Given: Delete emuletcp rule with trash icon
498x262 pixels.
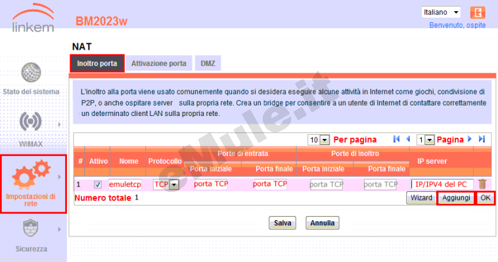Looking at the screenshot, I should point(482,184).
